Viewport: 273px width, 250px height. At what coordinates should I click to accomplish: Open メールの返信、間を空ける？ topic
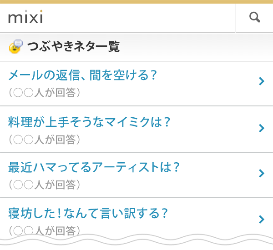83,75
